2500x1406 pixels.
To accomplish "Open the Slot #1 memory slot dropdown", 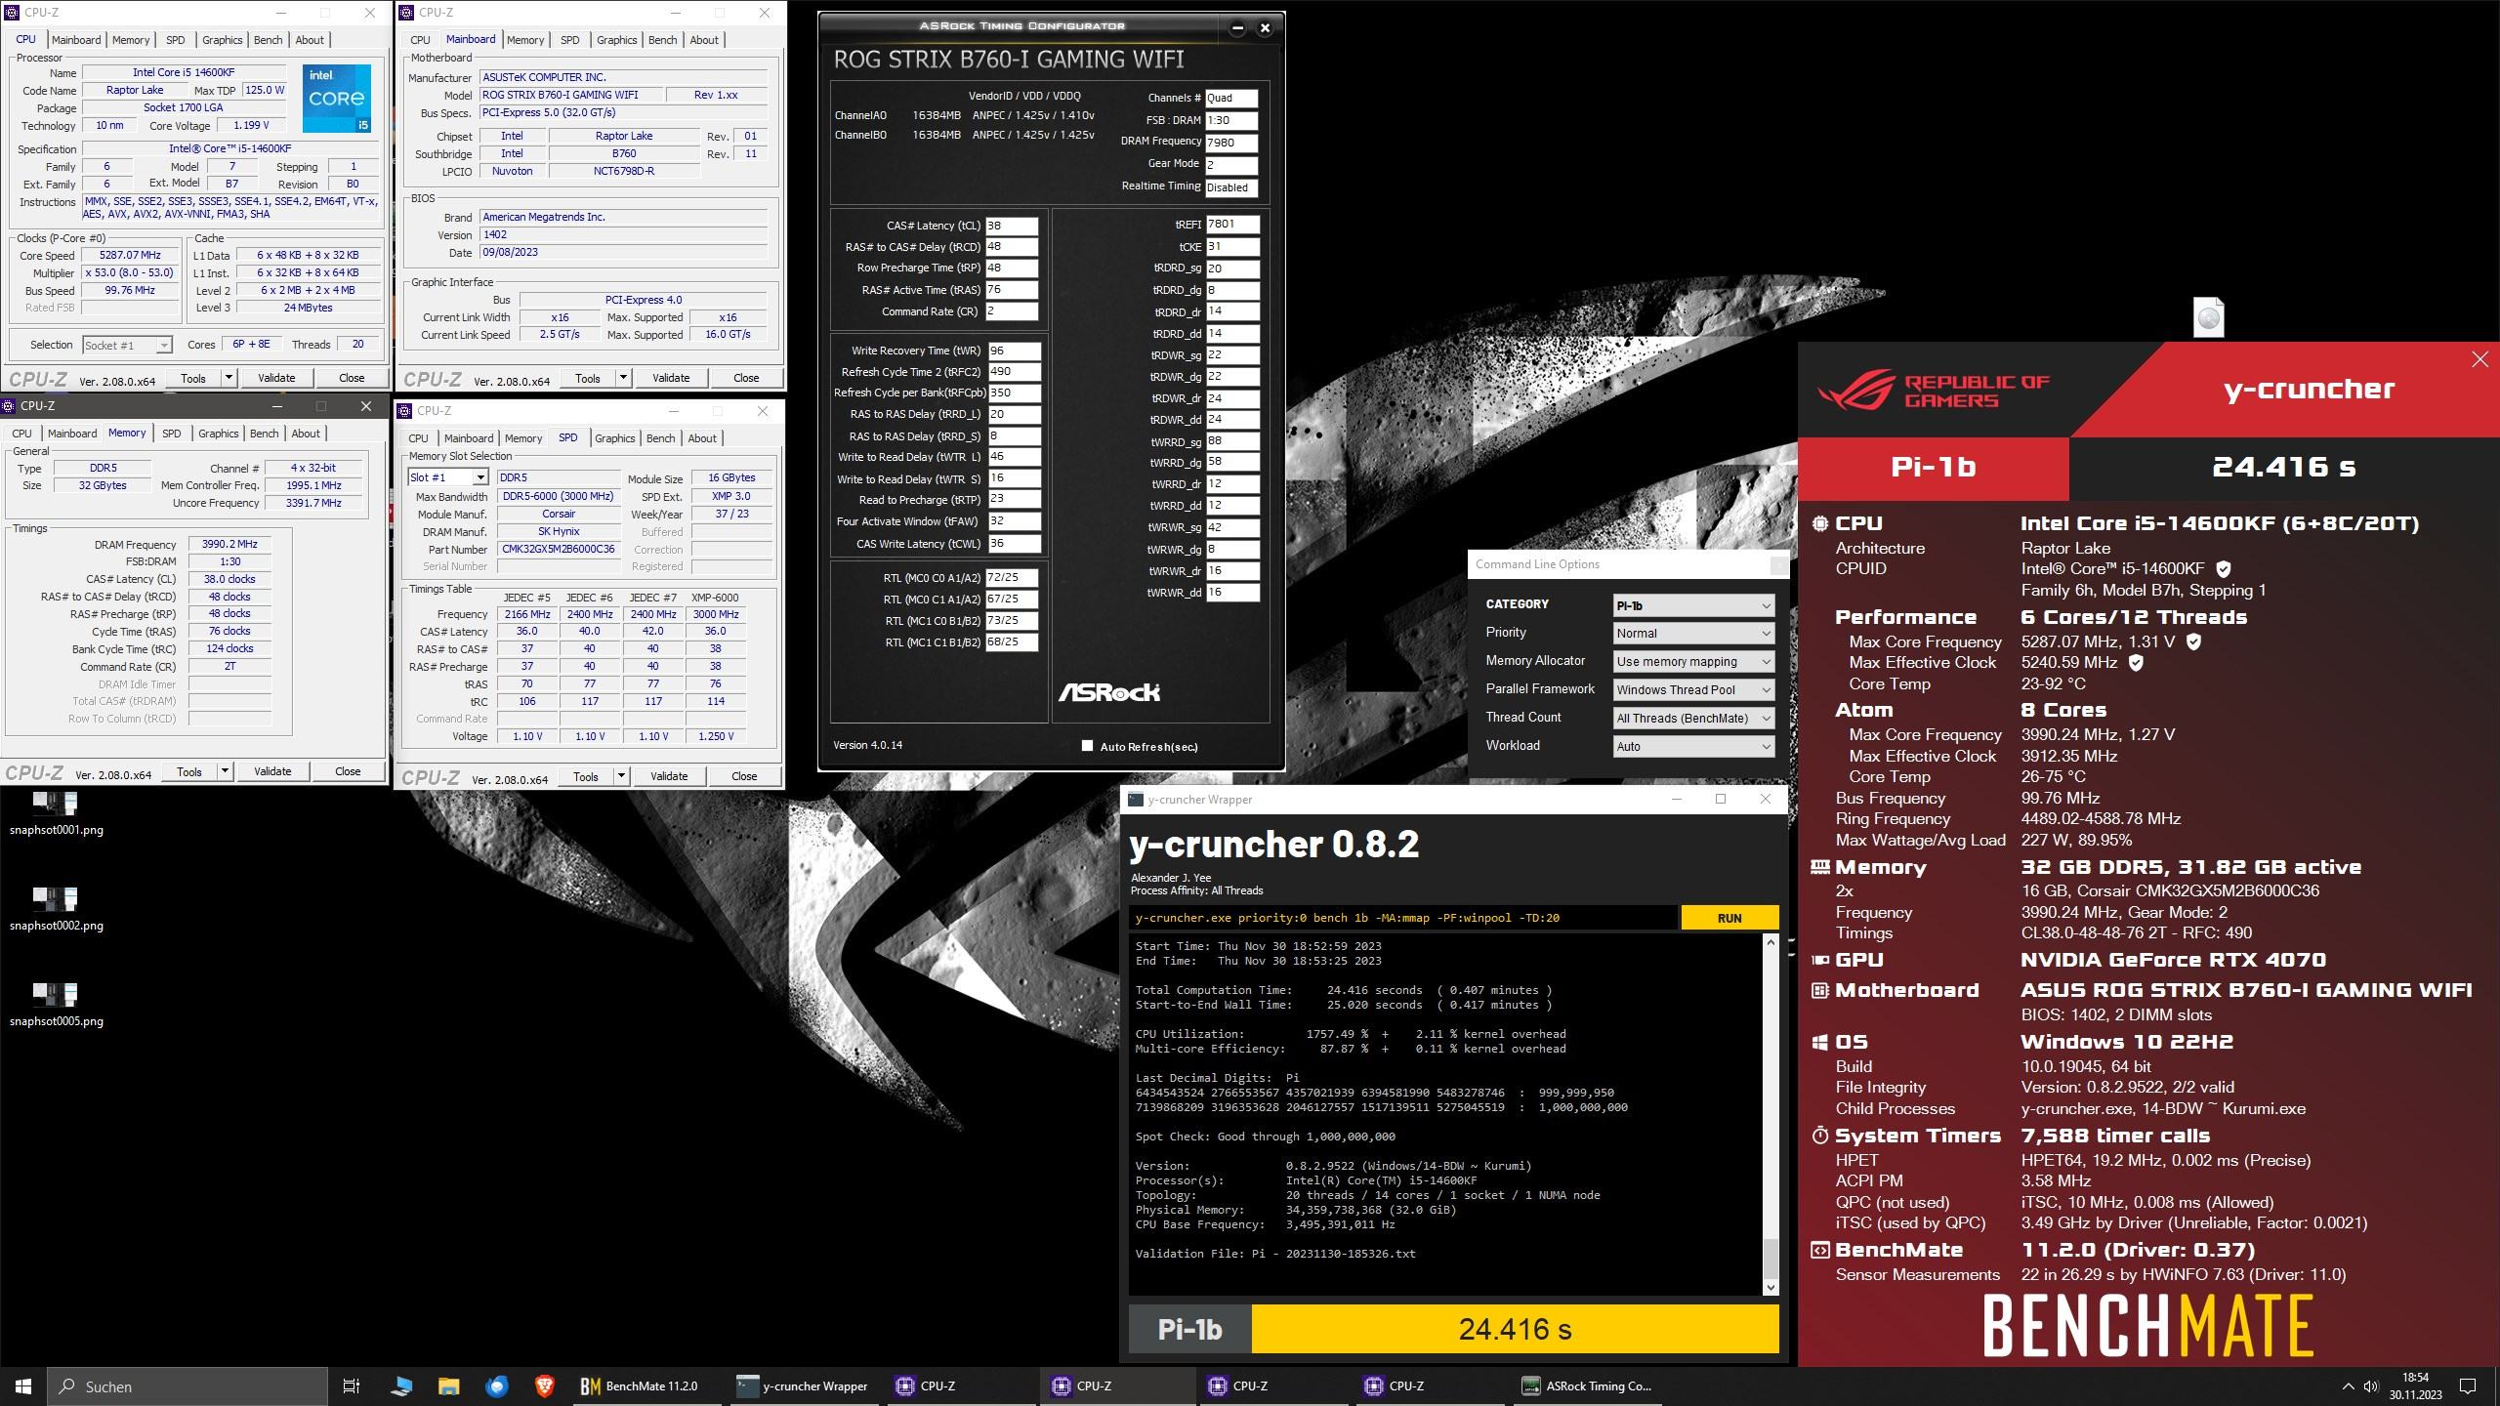I will tap(447, 477).
